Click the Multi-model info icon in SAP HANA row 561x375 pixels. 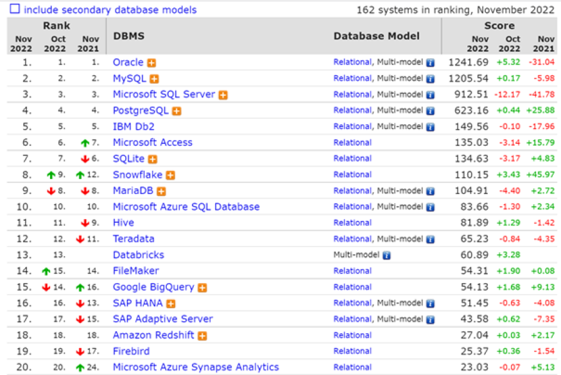click(431, 304)
